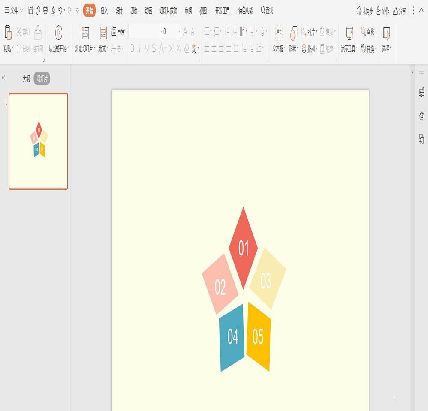Toggle underline formatting (U)
This screenshot has height=411, width=428.
(x=147, y=49)
